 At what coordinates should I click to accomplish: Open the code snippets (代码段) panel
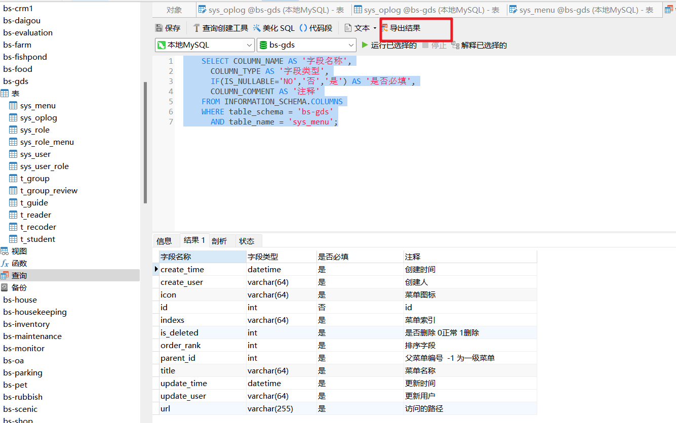coord(316,28)
